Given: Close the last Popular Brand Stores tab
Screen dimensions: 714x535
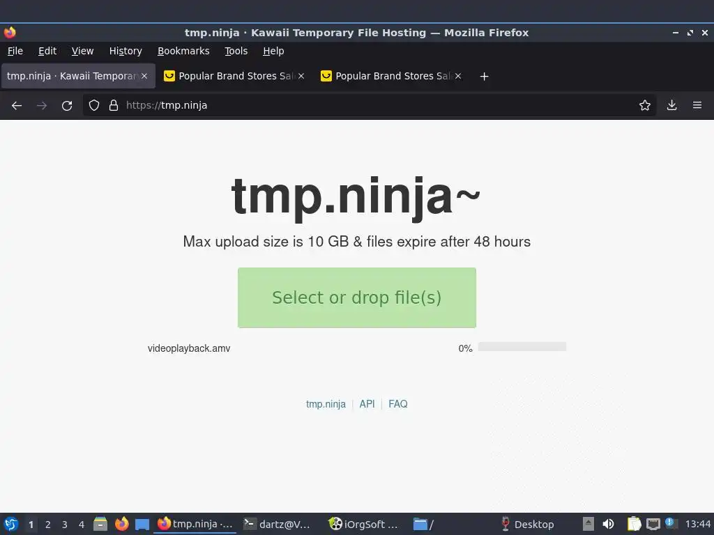Looking at the screenshot, I should 458,76.
